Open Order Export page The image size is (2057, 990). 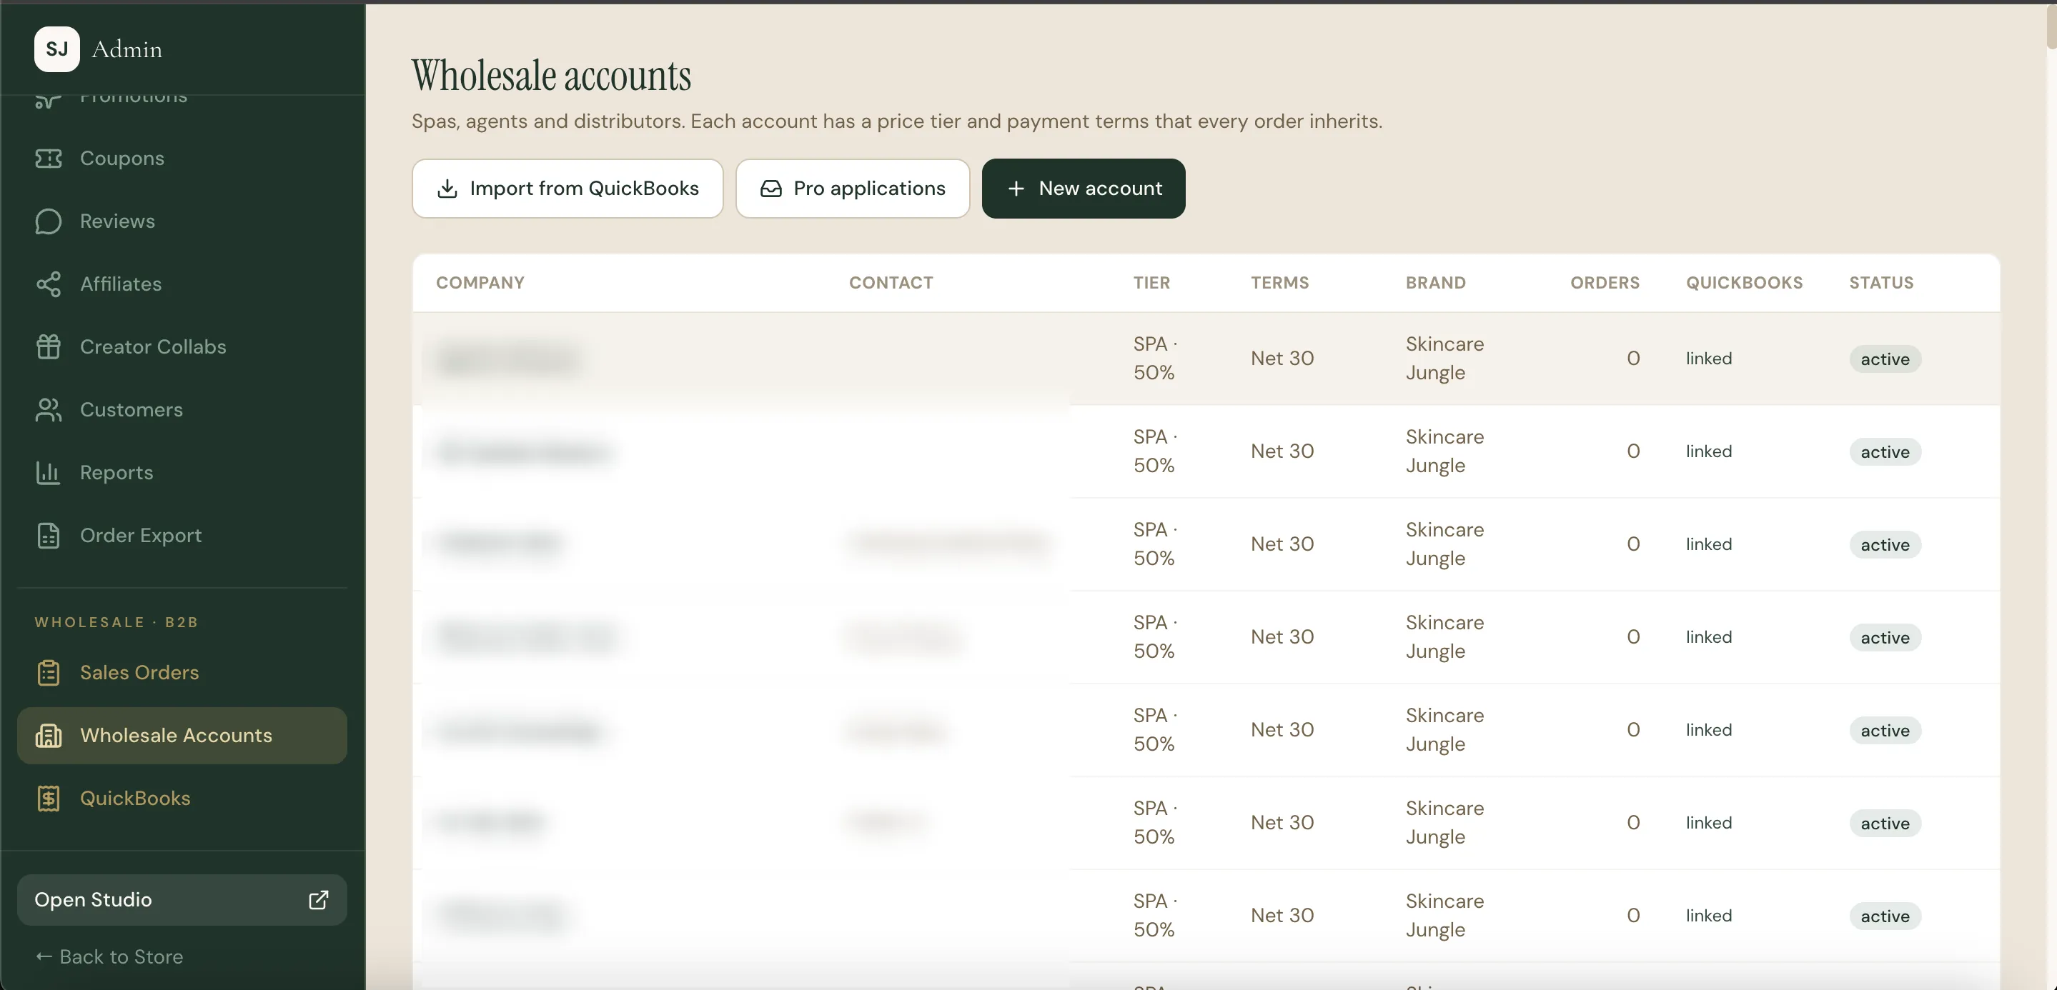click(x=182, y=535)
